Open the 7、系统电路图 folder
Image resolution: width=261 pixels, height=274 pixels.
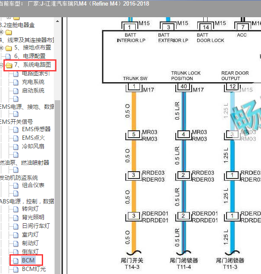tap(33, 65)
